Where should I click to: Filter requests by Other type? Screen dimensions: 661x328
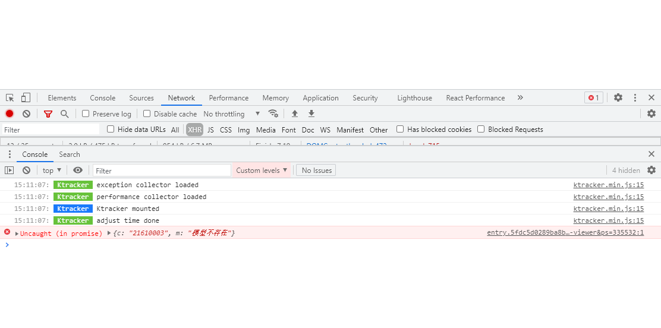click(x=379, y=130)
